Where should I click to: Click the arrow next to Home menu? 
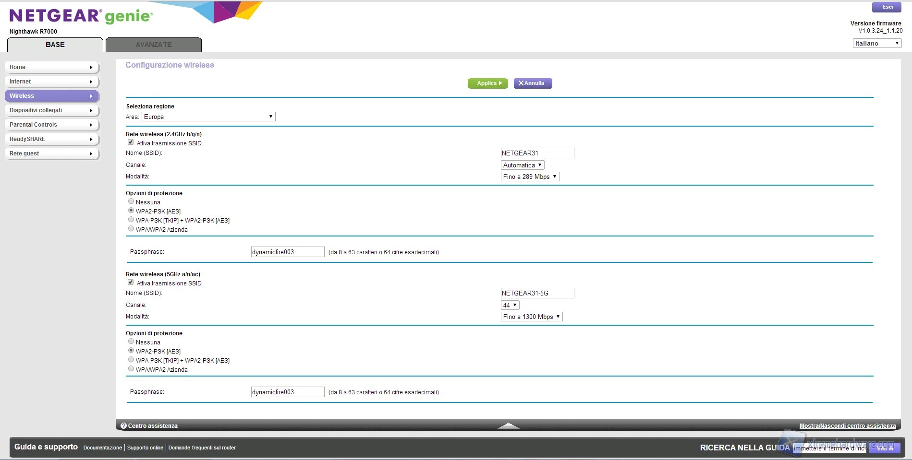coord(91,68)
